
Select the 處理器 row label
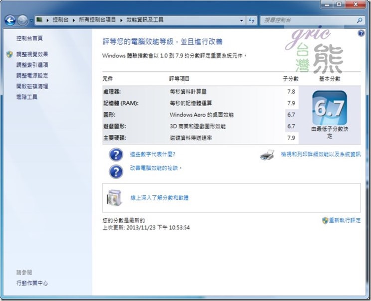pyautogui.click(x=112, y=92)
